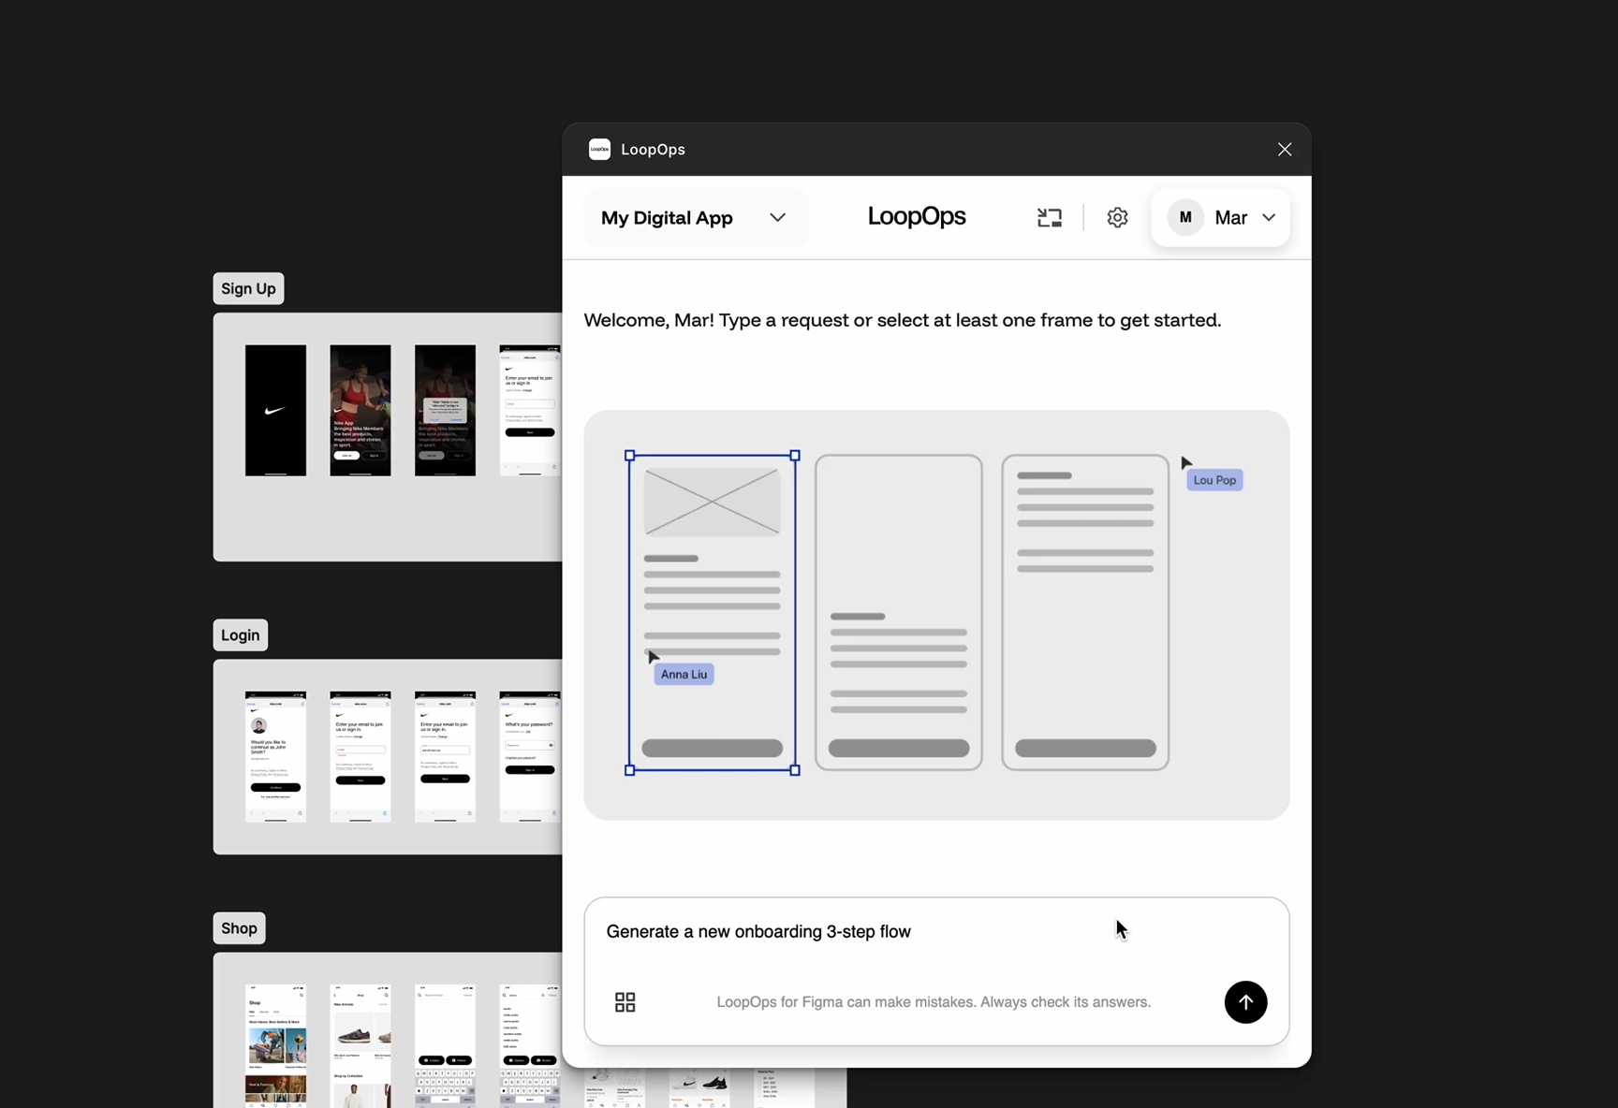Click the LoopOps disclaimer text about mistakes
This screenshot has width=1618, height=1108.
[x=934, y=1002]
